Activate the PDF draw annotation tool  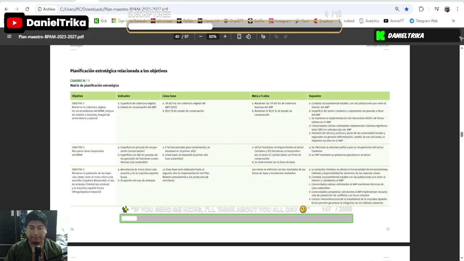coord(263,36)
